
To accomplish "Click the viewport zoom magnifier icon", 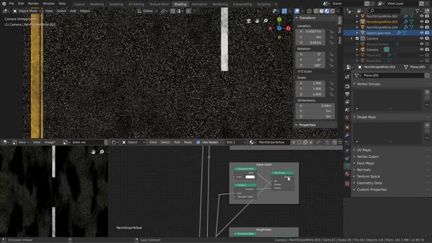I will click(x=265, y=21).
